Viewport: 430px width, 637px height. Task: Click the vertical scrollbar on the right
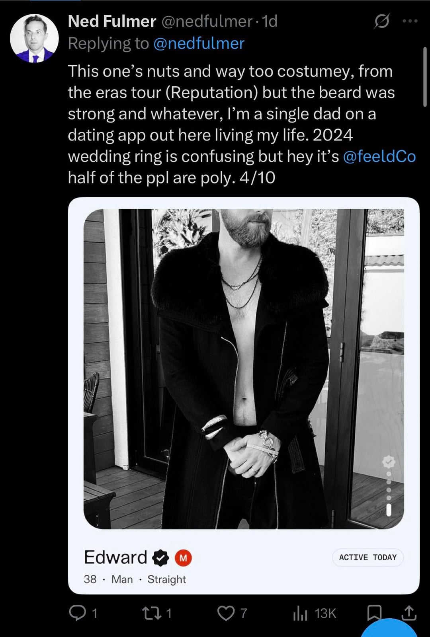tap(425, 76)
